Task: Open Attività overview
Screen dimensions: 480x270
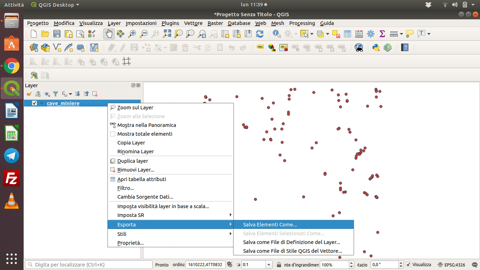Action: (x=14, y=5)
